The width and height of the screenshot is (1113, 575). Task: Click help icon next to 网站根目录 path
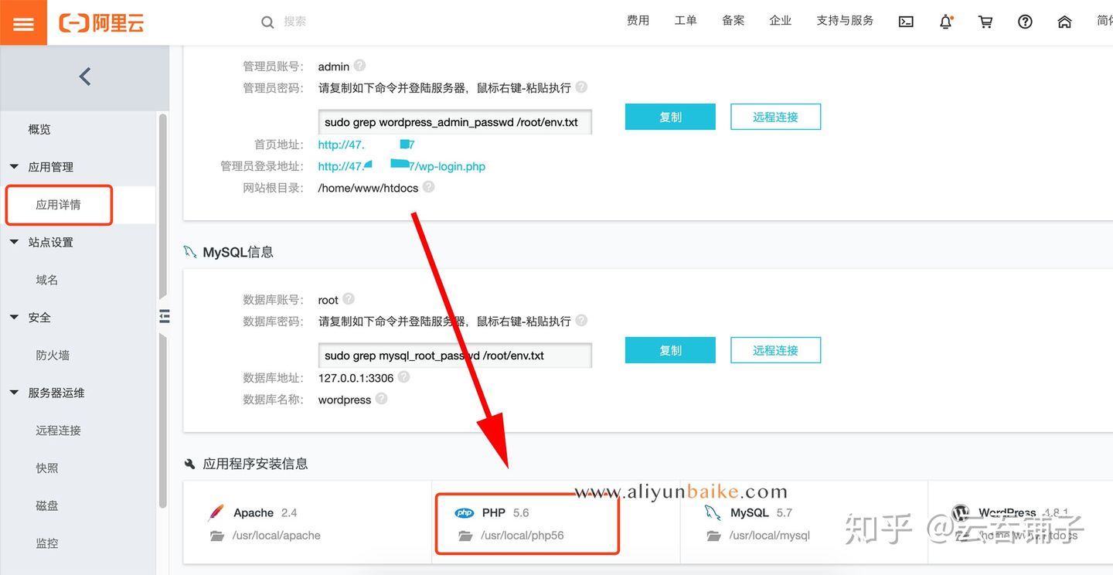pyautogui.click(x=428, y=187)
